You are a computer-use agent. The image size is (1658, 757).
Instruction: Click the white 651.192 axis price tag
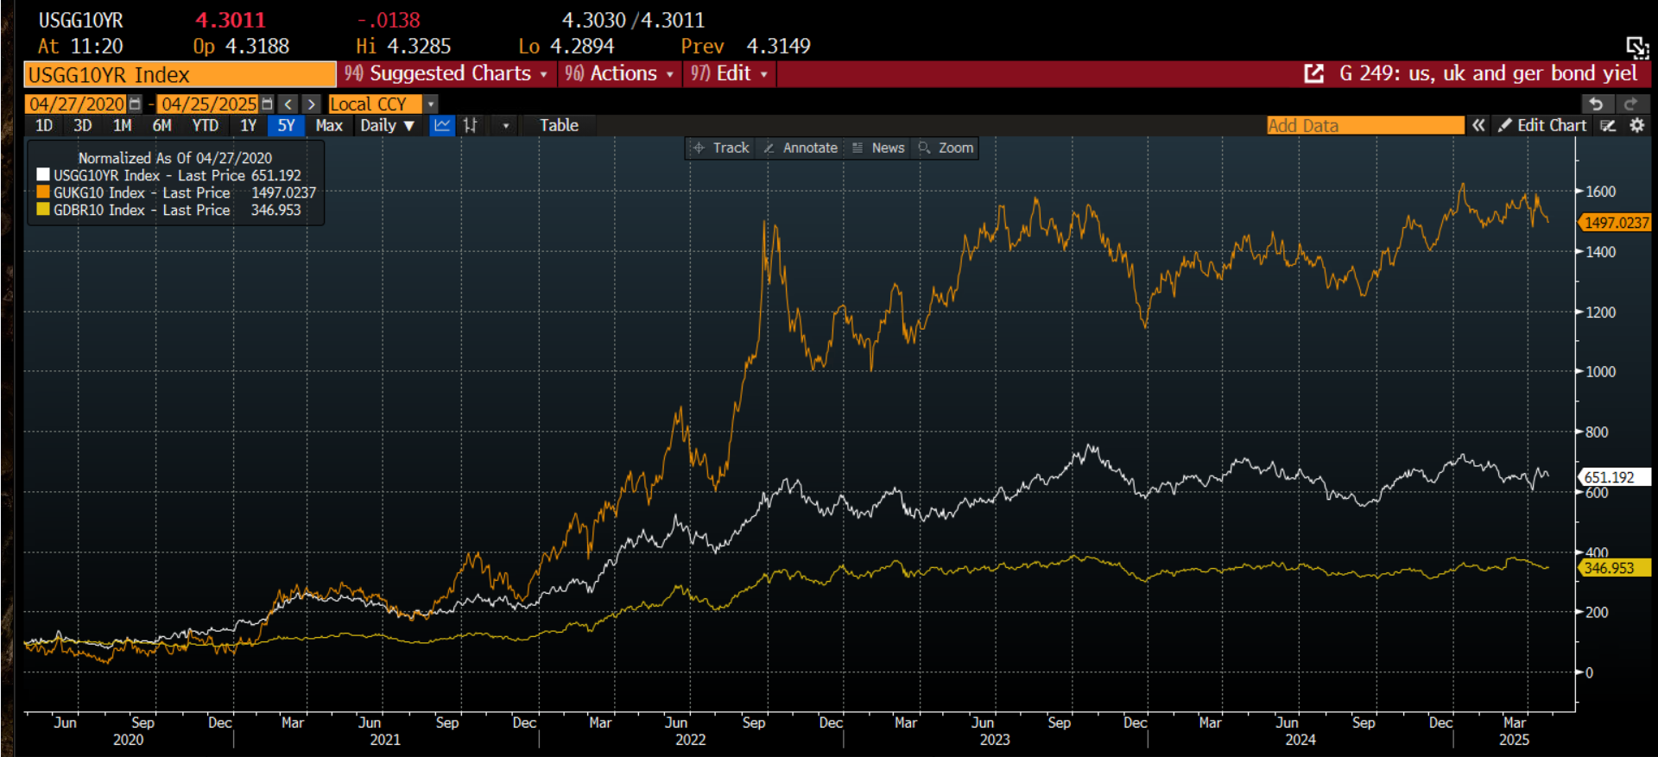click(1615, 477)
